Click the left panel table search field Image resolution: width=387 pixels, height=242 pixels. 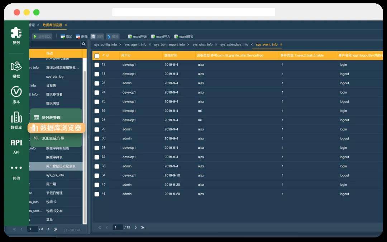pos(55,44)
